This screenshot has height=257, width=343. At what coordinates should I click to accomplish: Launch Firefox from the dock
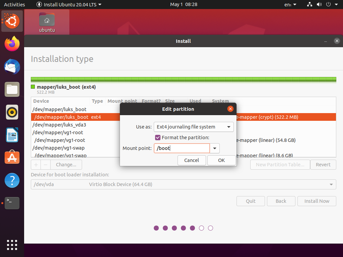(x=12, y=44)
